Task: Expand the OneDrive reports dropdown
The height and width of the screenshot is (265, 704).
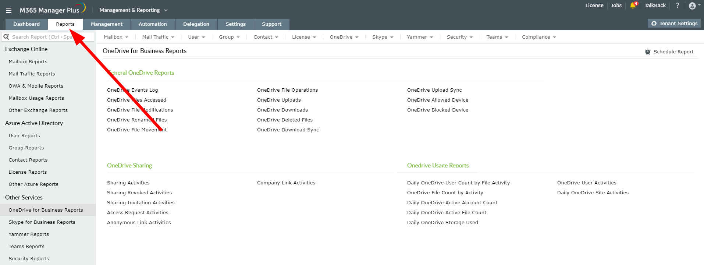Action: (x=344, y=37)
